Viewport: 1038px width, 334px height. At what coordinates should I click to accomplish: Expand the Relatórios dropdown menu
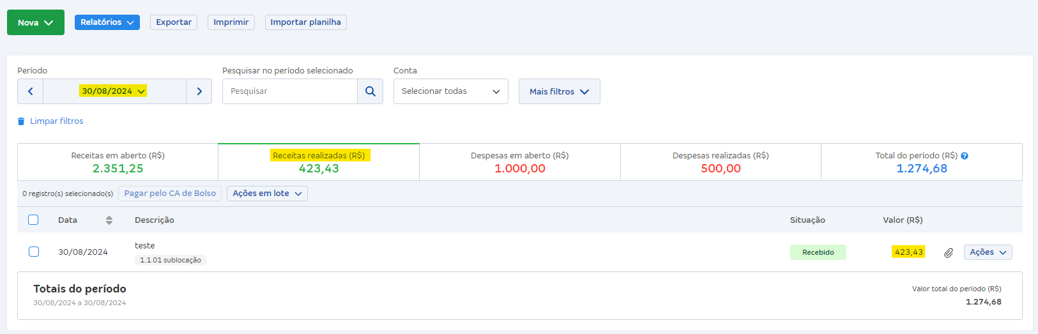click(107, 22)
